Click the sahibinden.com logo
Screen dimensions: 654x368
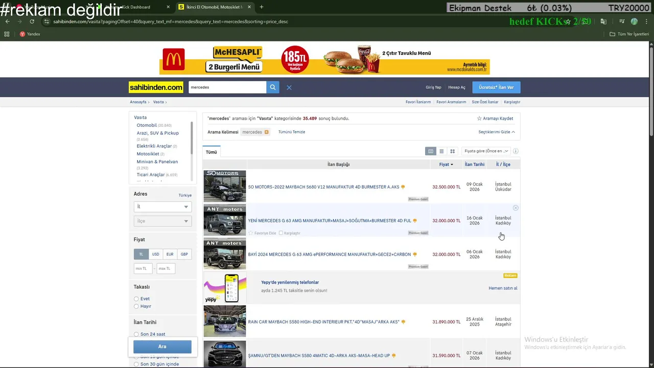click(x=156, y=87)
